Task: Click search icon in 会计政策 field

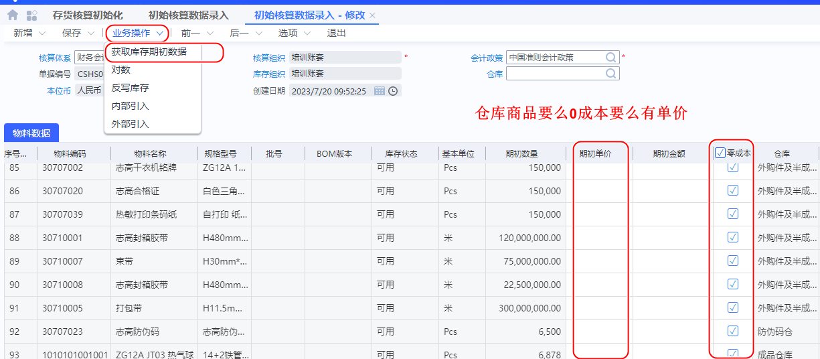Action: click(611, 58)
